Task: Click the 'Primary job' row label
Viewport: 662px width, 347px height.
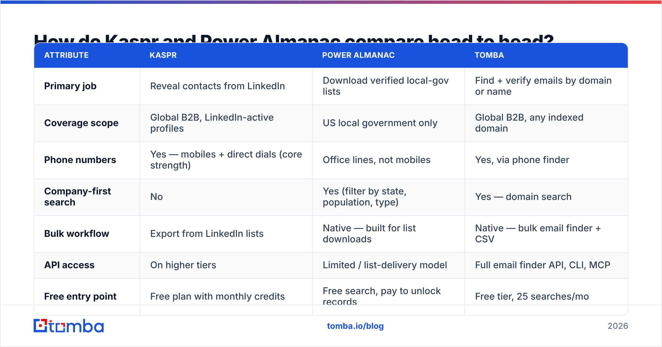Action: 70,86
